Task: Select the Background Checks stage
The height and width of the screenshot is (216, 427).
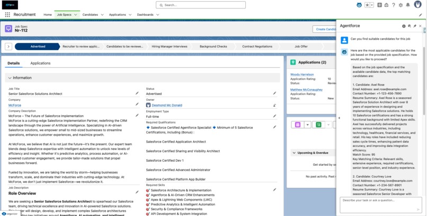Action: tap(213, 46)
